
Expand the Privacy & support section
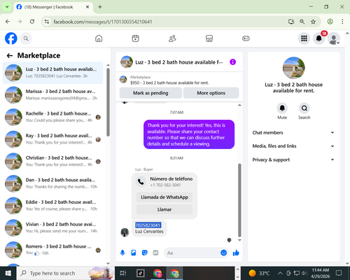click(293, 160)
